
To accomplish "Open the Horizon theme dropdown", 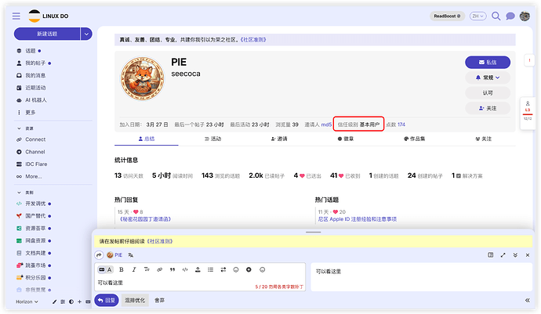I will (27, 301).
